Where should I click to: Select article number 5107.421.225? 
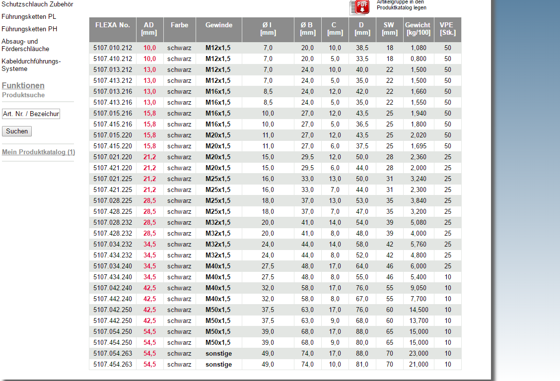(113, 190)
